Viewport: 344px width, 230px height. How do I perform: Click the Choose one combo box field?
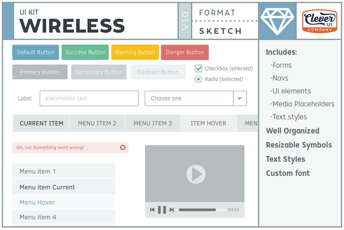click(x=189, y=98)
